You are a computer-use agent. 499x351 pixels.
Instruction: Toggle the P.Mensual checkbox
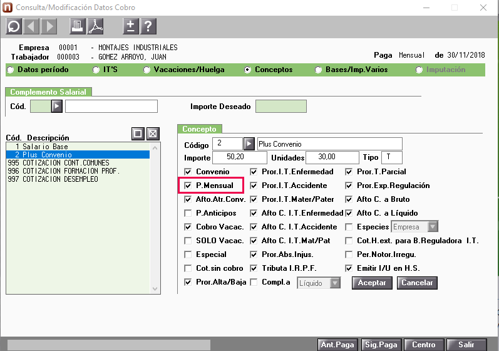click(188, 186)
